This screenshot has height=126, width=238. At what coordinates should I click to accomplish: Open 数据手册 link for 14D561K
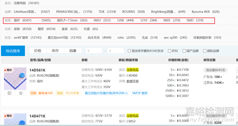tap(133, 81)
